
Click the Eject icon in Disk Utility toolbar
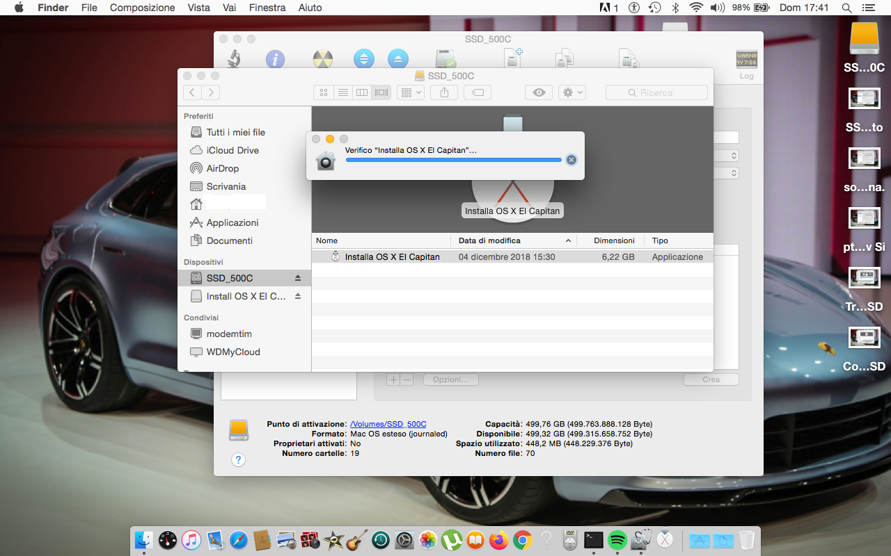398,58
